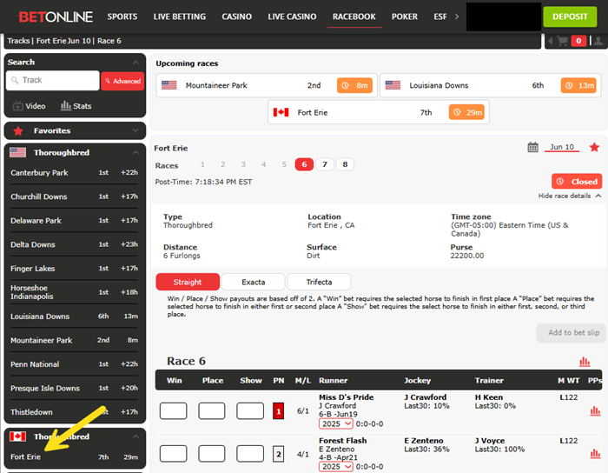Open year dropdown for Forest Flash
Screen dimensions: 608x473
pos(336,466)
